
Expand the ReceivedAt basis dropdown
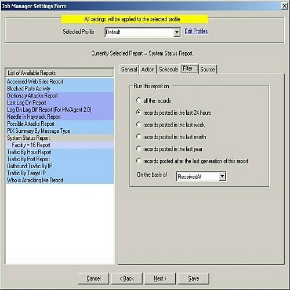222,176
